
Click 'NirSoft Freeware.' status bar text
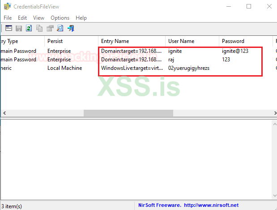pos(160,205)
